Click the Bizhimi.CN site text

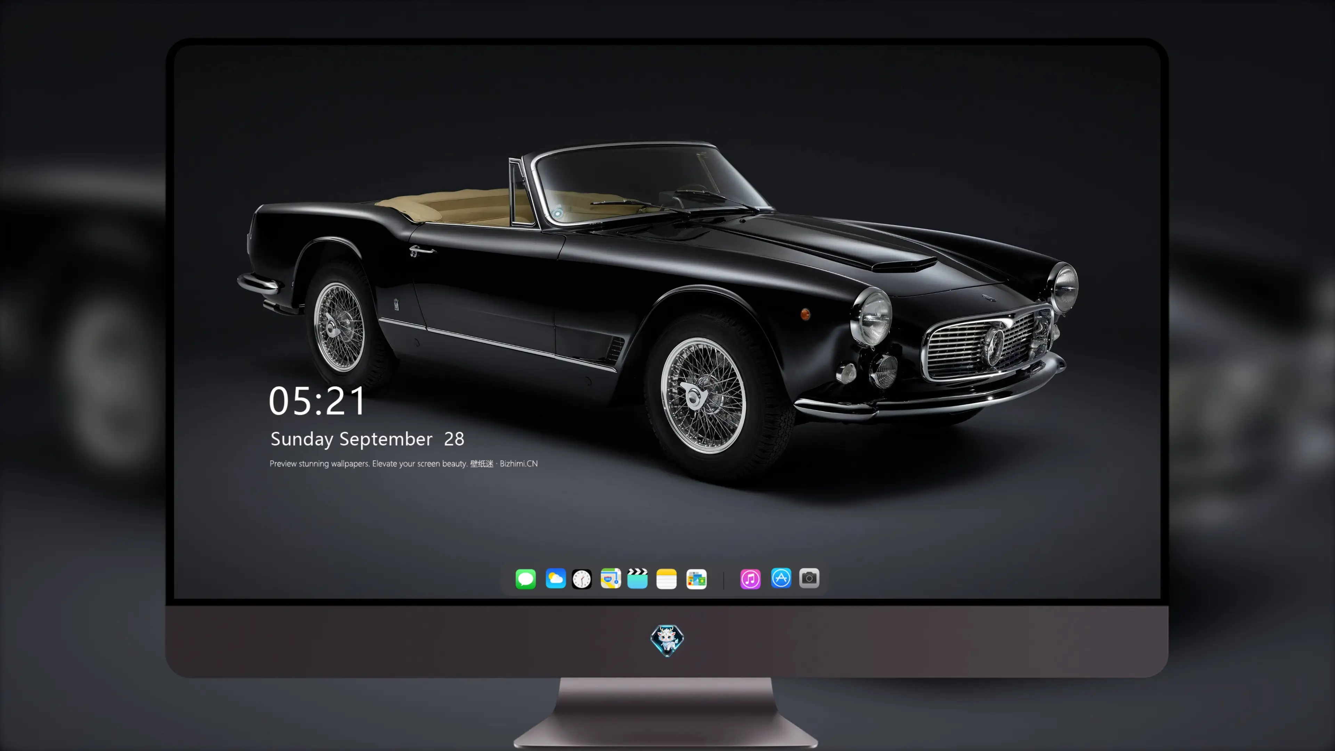[519, 463]
